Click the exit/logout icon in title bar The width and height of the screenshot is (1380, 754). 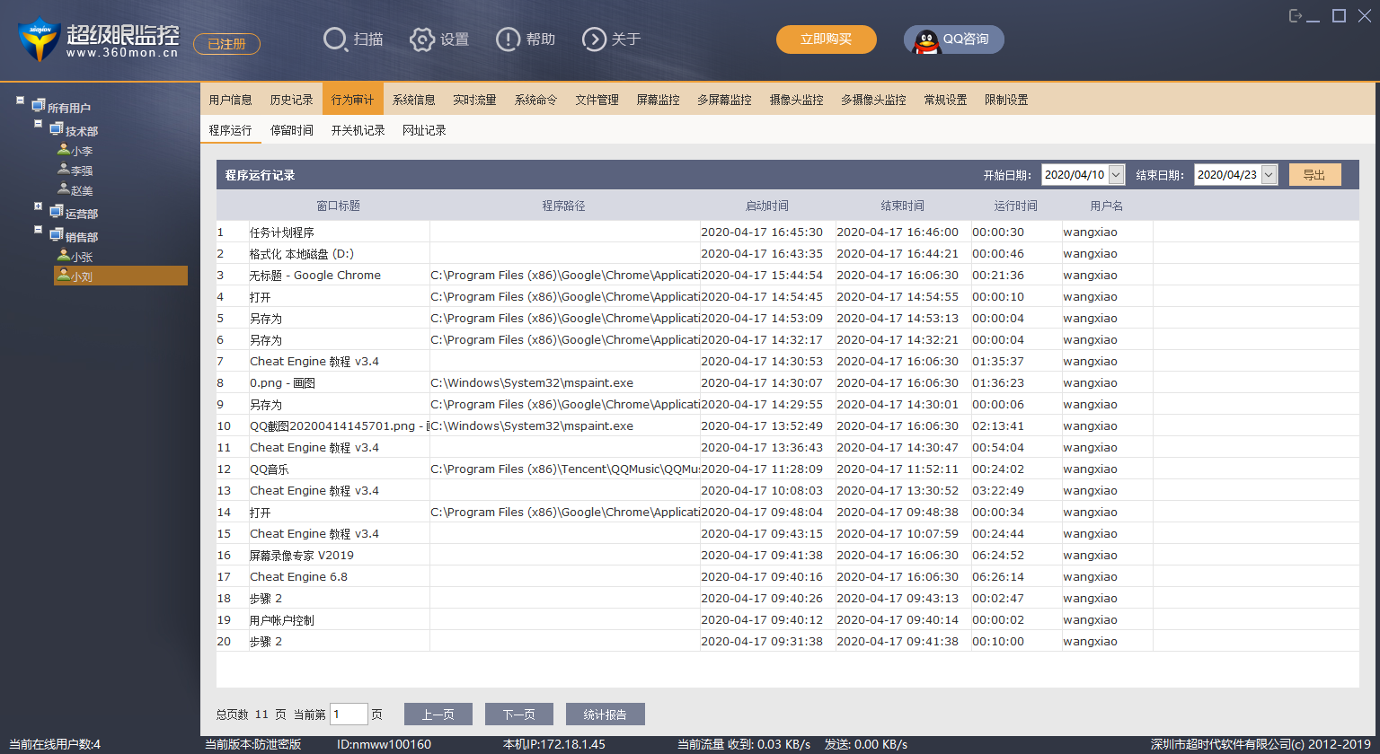click(1296, 16)
